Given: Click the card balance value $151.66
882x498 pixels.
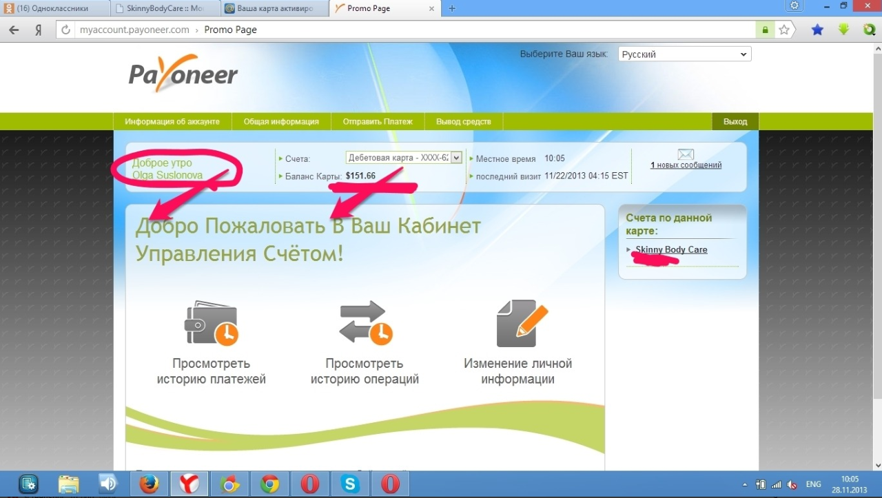Looking at the screenshot, I should [x=360, y=176].
